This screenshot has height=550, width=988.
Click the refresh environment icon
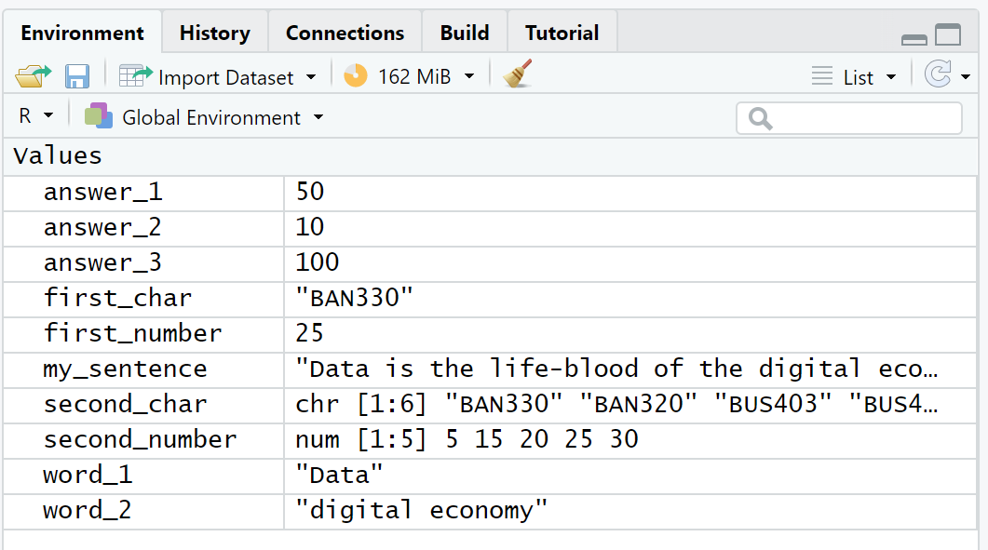[937, 75]
